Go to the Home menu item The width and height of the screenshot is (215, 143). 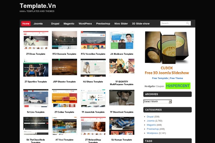pos(26,24)
